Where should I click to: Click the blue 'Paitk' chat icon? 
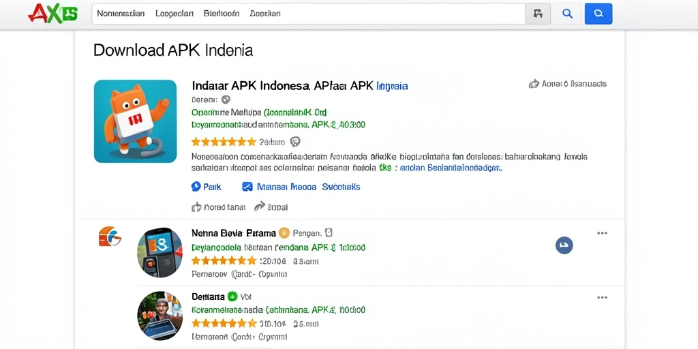tap(196, 187)
